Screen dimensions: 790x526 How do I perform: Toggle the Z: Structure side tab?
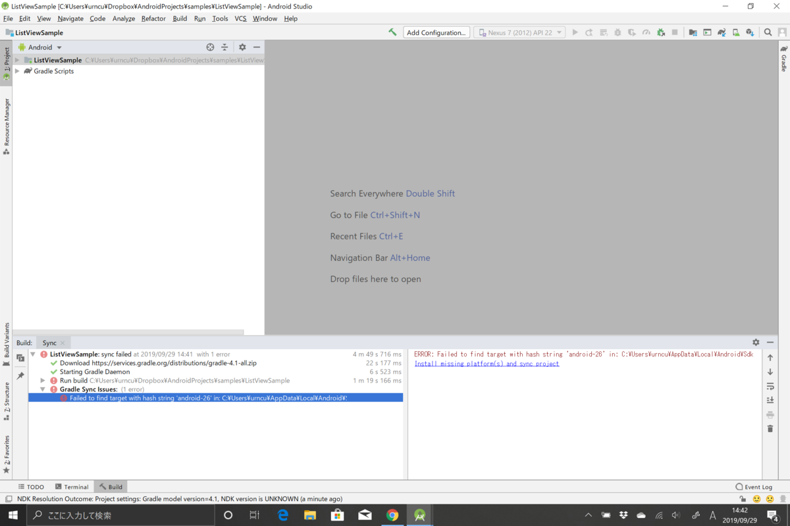[x=6, y=401]
